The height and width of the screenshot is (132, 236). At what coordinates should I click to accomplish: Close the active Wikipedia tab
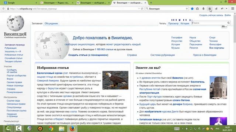point(145,3)
